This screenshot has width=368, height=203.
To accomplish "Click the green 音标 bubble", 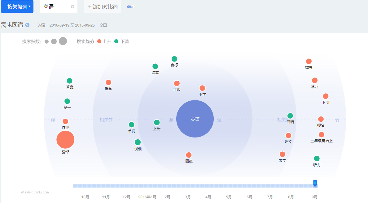I will (x=174, y=59).
